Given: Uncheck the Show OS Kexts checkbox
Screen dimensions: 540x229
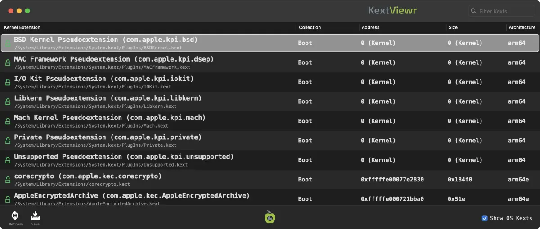Looking at the screenshot, I should pyautogui.click(x=485, y=218).
